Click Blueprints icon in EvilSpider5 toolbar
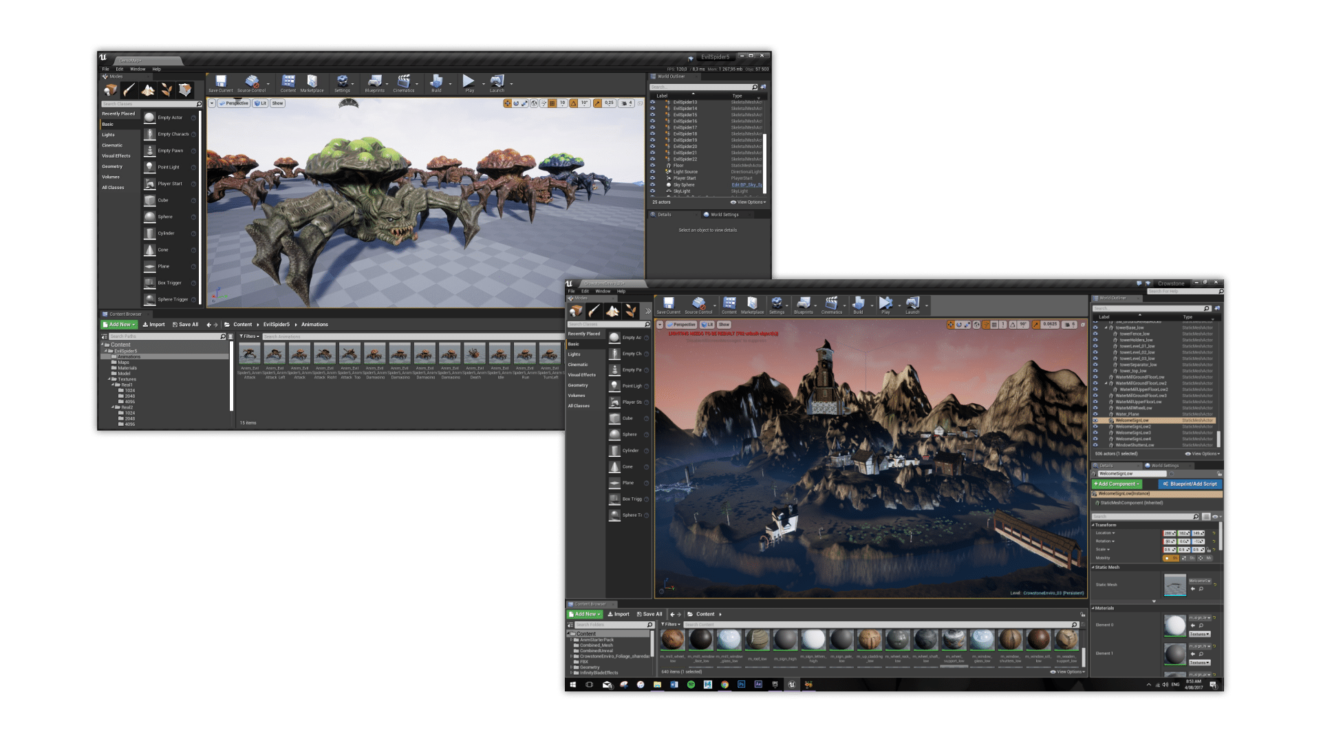This screenshot has height=743, width=1321. click(x=374, y=83)
